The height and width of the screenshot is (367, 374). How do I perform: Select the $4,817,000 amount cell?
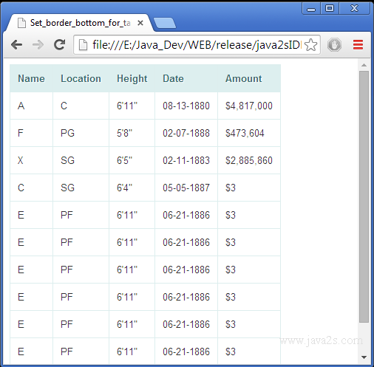click(249, 106)
